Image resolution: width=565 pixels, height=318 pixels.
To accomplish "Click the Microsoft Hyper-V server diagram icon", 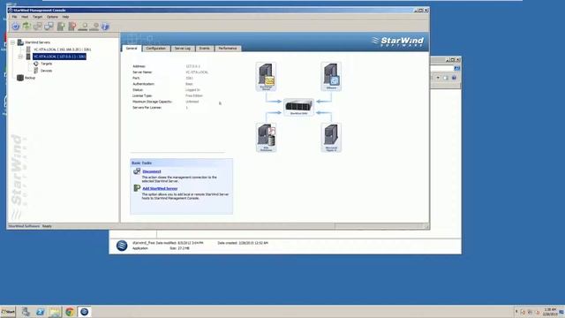I will (331, 138).
